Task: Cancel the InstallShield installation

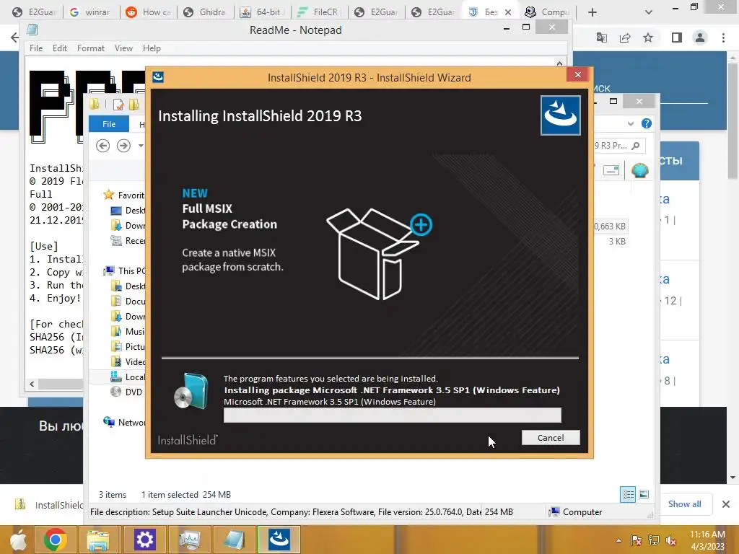Action: coord(551,438)
